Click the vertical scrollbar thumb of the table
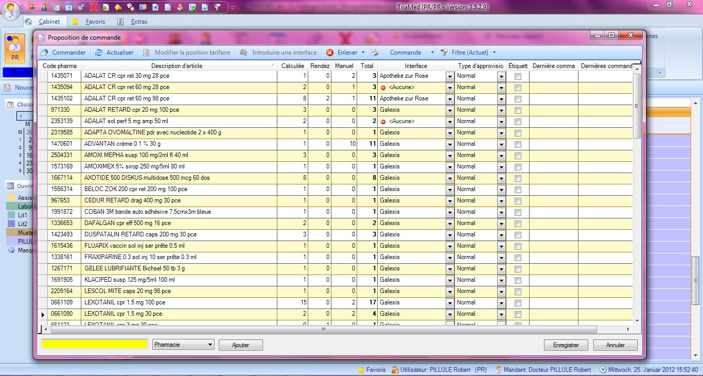Image resolution: width=703 pixels, height=376 pixels. 637,106
